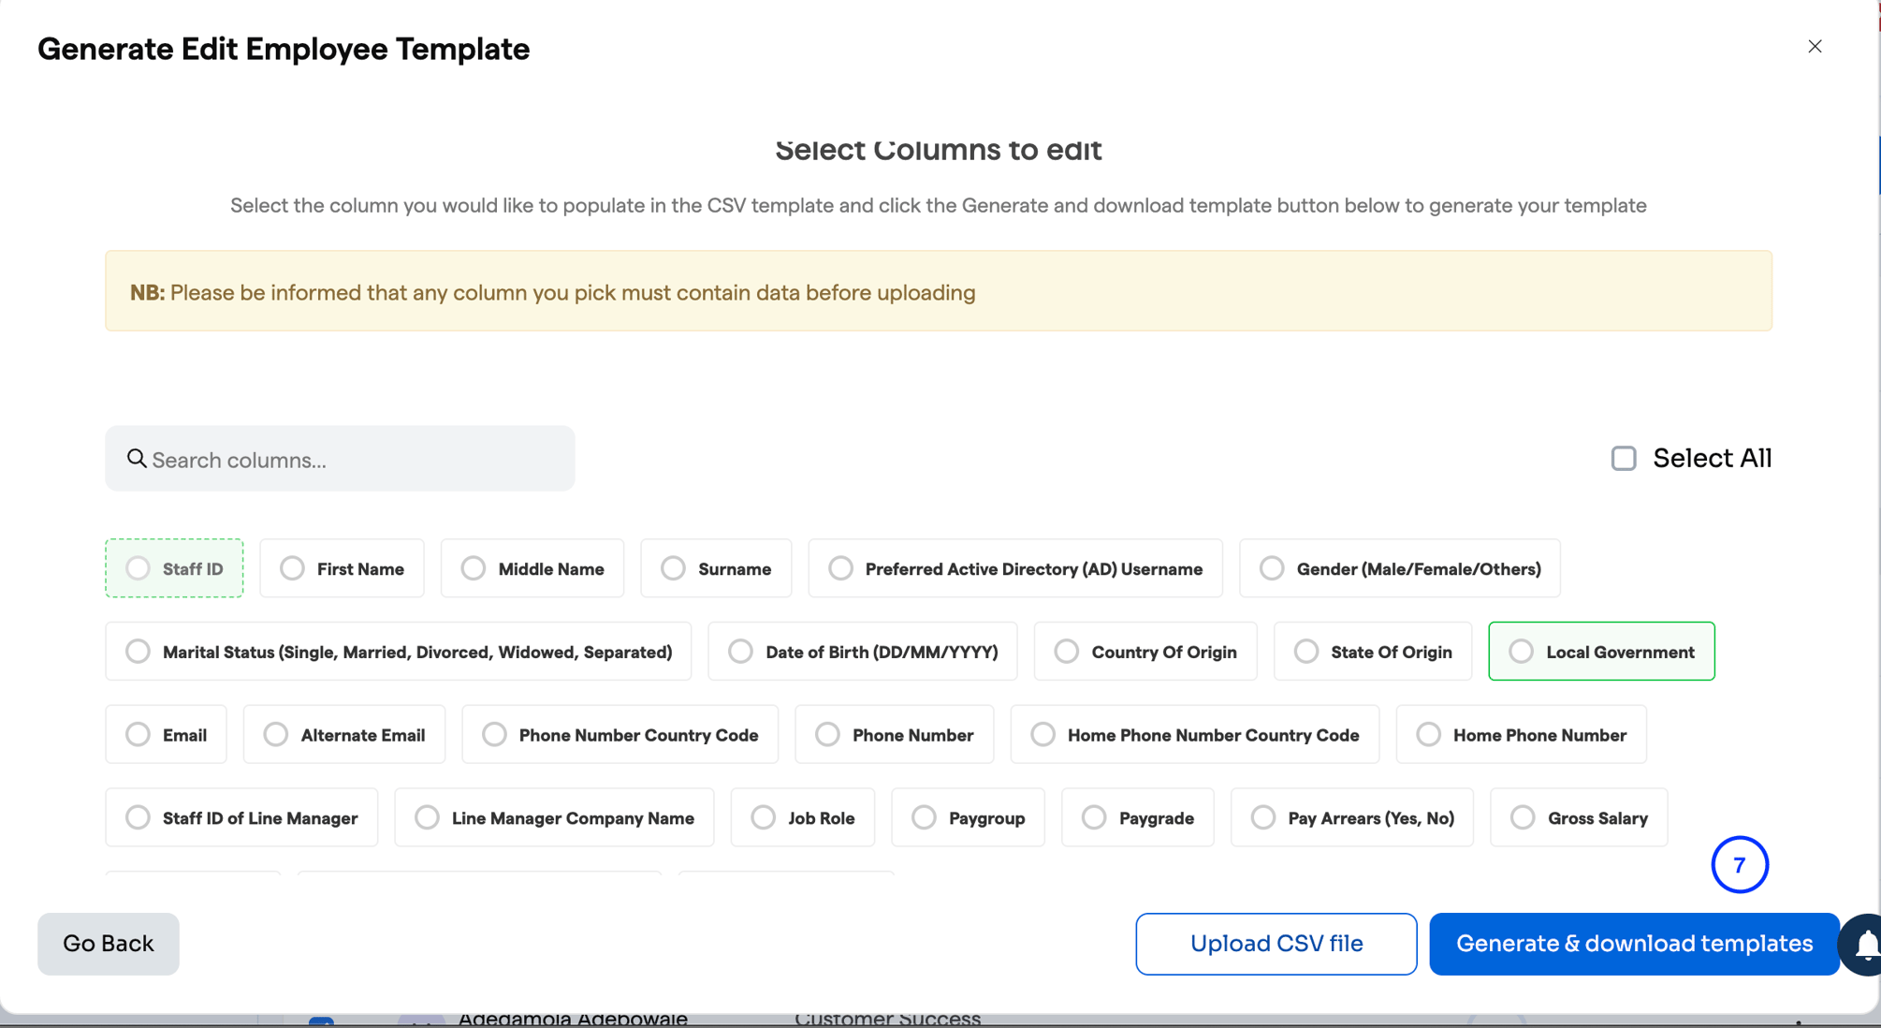The width and height of the screenshot is (1881, 1028).
Task: Pick Date of Birth (DD/MM/YYYY) column
Action: click(863, 652)
